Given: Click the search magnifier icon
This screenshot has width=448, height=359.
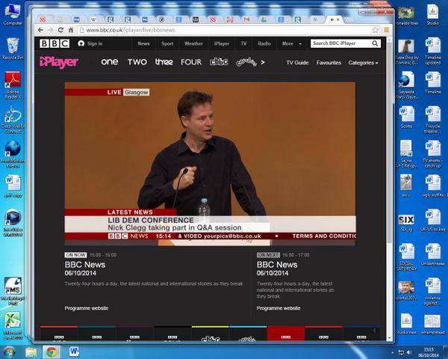Looking at the screenshot, I should 375,43.
